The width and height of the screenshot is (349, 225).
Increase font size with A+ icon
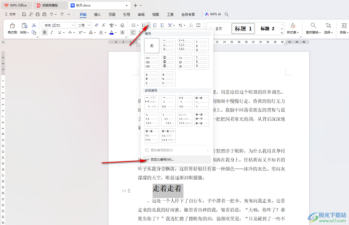click(x=97, y=25)
